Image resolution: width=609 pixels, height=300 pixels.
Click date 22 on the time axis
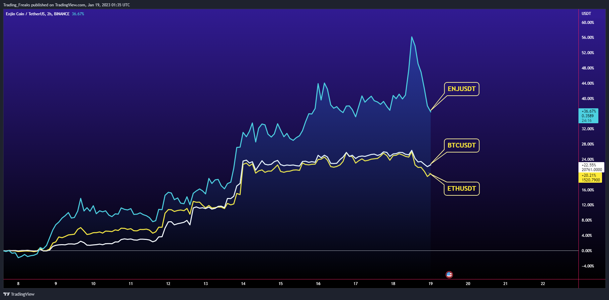tap(543, 284)
